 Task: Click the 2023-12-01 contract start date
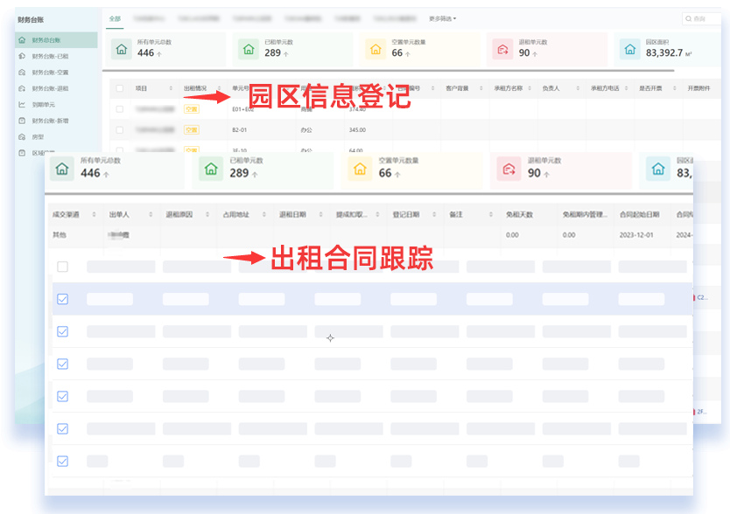coord(636,235)
